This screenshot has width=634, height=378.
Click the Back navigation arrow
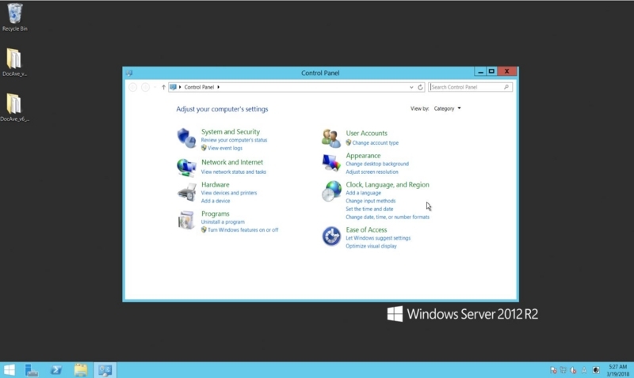132,87
